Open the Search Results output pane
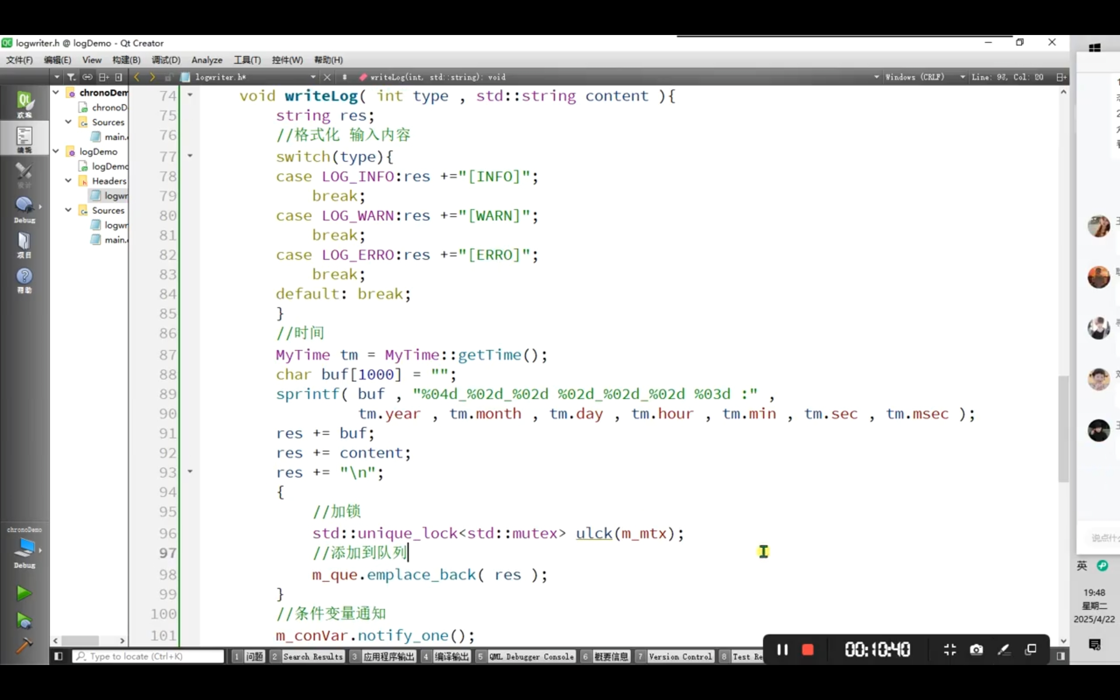 [312, 657]
